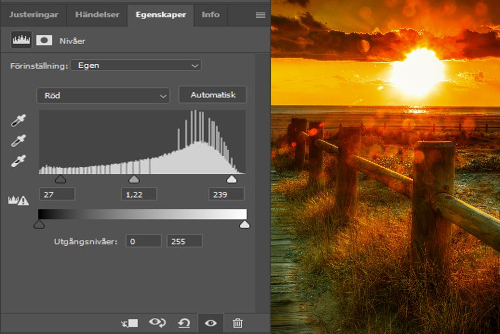500x334 pixels.
Task: Delete the Levels adjustment layer
Action: [x=238, y=323]
